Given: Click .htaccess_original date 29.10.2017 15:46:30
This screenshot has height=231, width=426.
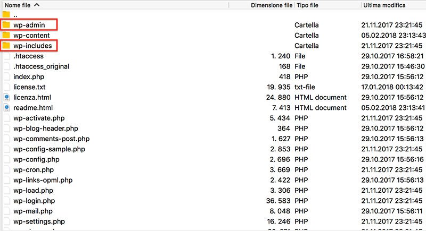Looking at the screenshot, I should [x=393, y=66].
